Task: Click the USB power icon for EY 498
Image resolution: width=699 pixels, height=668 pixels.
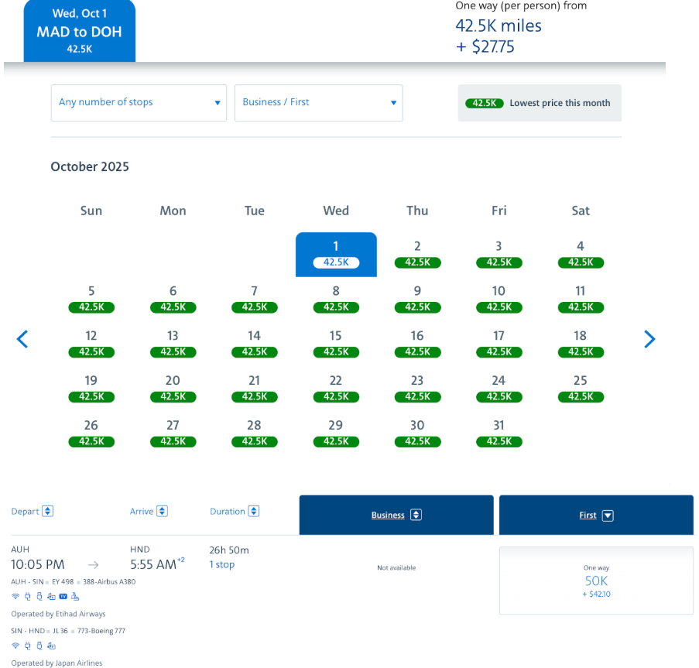Action: pos(39,596)
